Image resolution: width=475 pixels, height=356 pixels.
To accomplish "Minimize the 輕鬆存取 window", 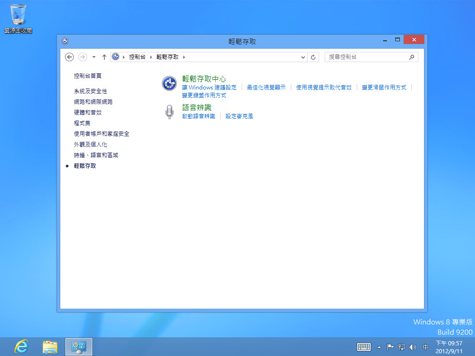I will [x=385, y=40].
